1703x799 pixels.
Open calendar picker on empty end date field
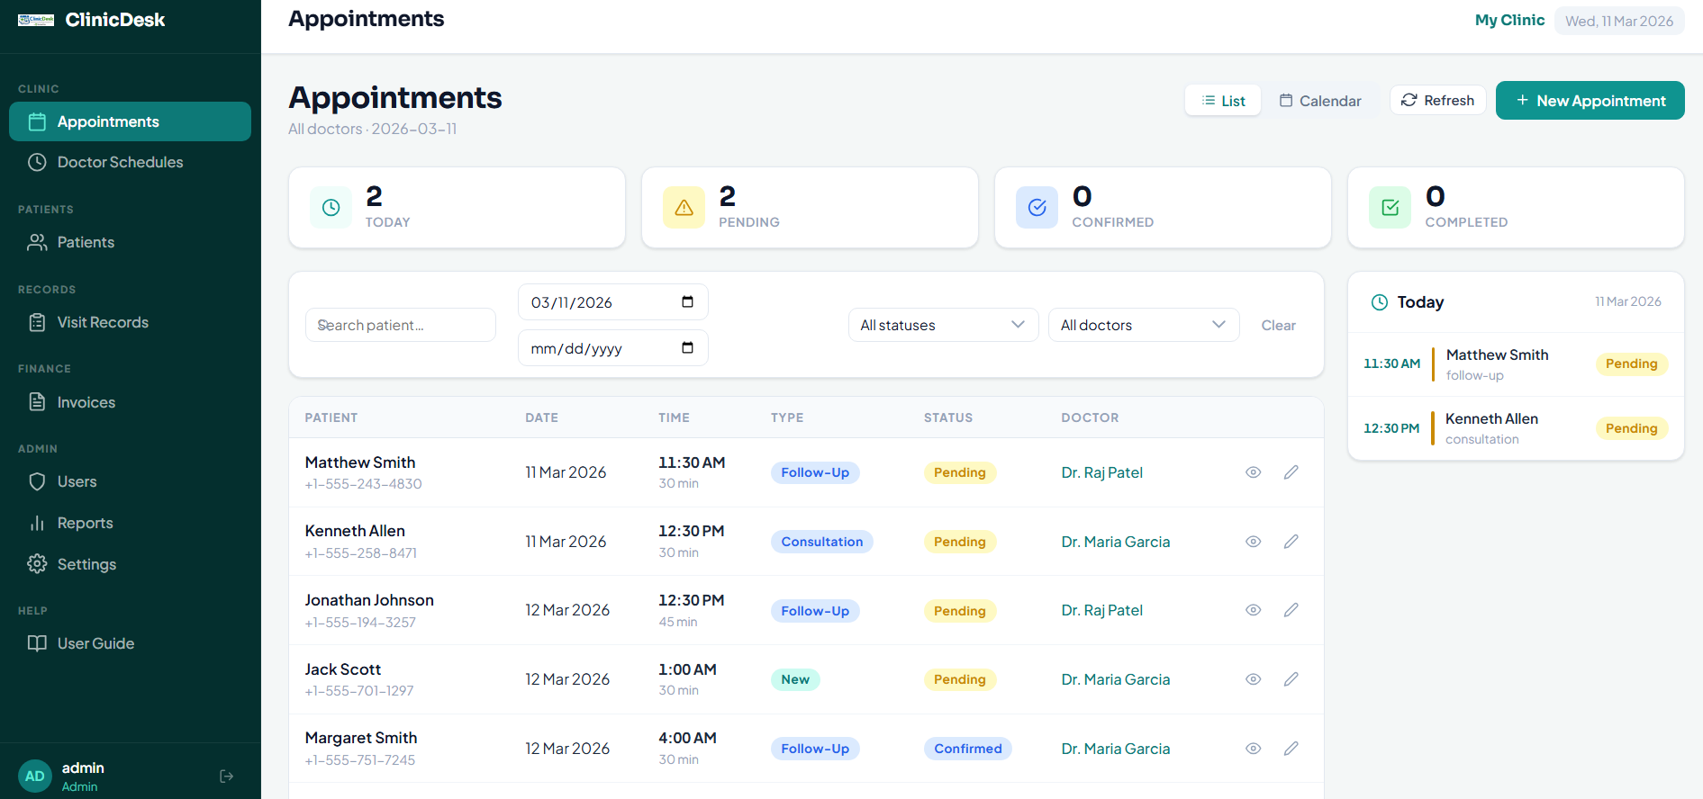[687, 348]
